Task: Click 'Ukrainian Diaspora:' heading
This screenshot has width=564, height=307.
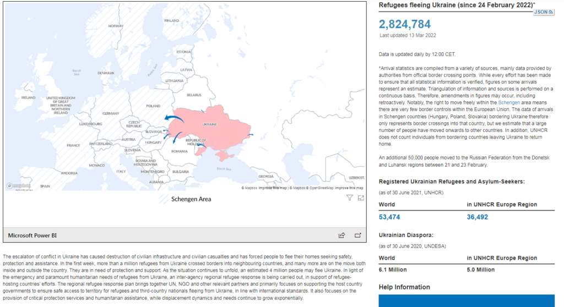Action: (406, 235)
